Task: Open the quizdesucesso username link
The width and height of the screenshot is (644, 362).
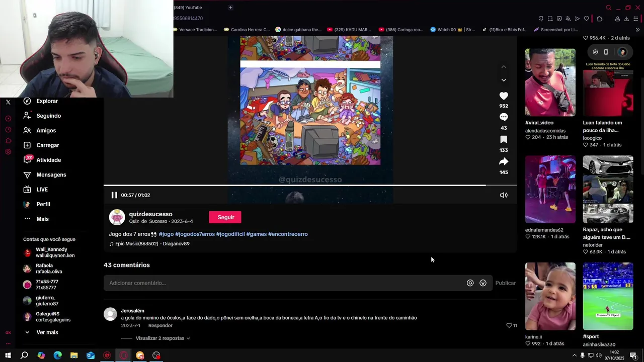Action: point(150,214)
